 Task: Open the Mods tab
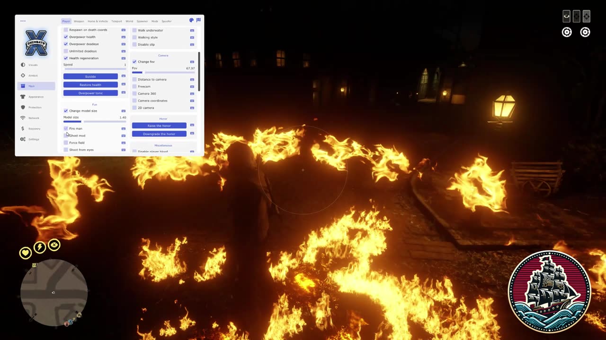click(154, 21)
